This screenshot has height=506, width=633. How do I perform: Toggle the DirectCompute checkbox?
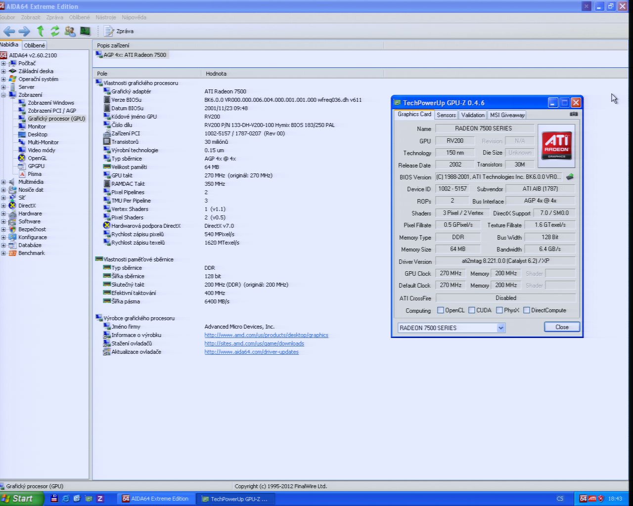click(527, 310)
